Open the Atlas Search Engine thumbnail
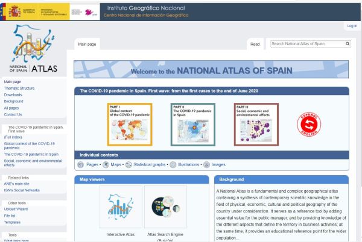This screenshot has height=242, width=362. point(165,206)
